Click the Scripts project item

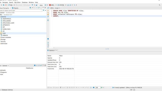point(2,74)
